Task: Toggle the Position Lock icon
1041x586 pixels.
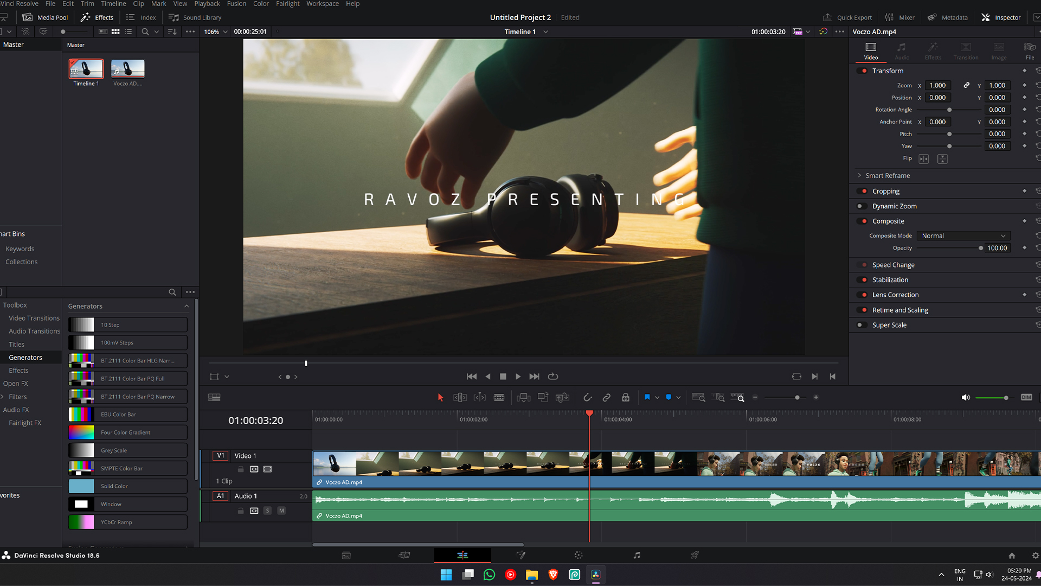Action: coord(626,398)
